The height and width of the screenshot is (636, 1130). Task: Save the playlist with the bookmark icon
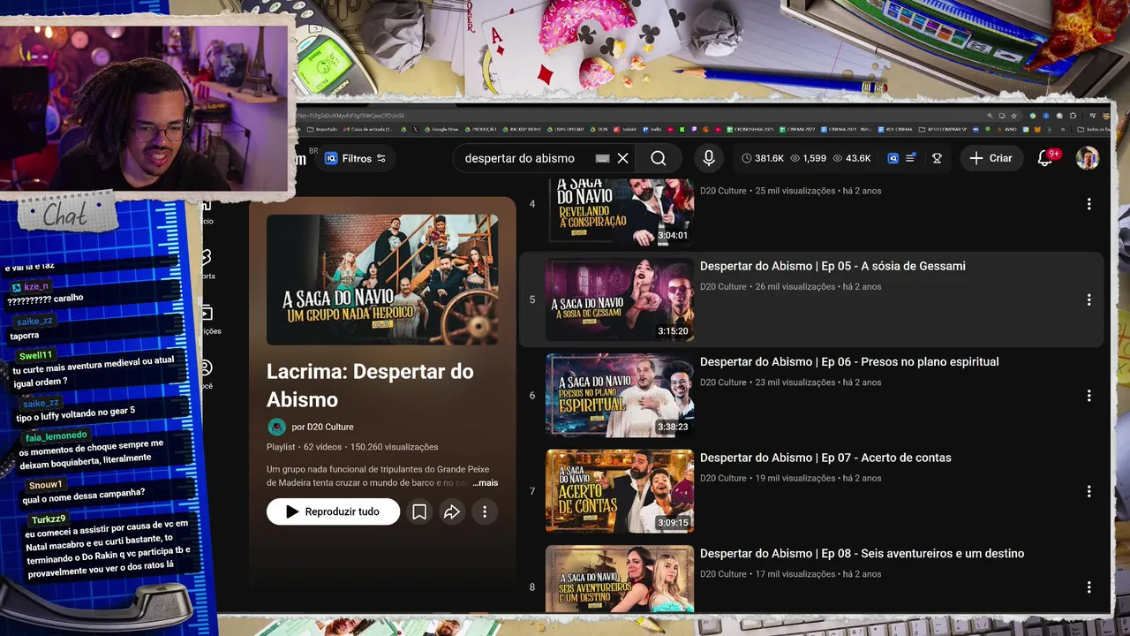click(419, 511)
